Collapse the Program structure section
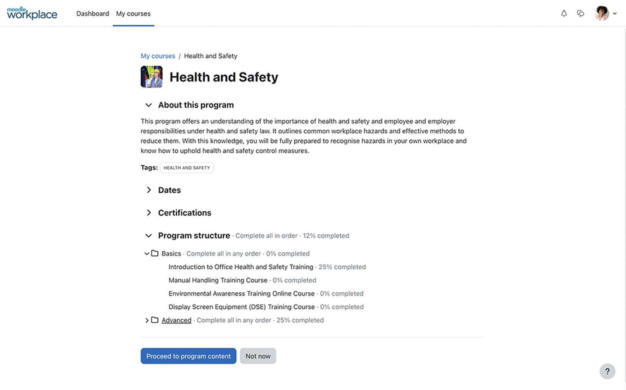The image size is (626, 390). point(148,236)
